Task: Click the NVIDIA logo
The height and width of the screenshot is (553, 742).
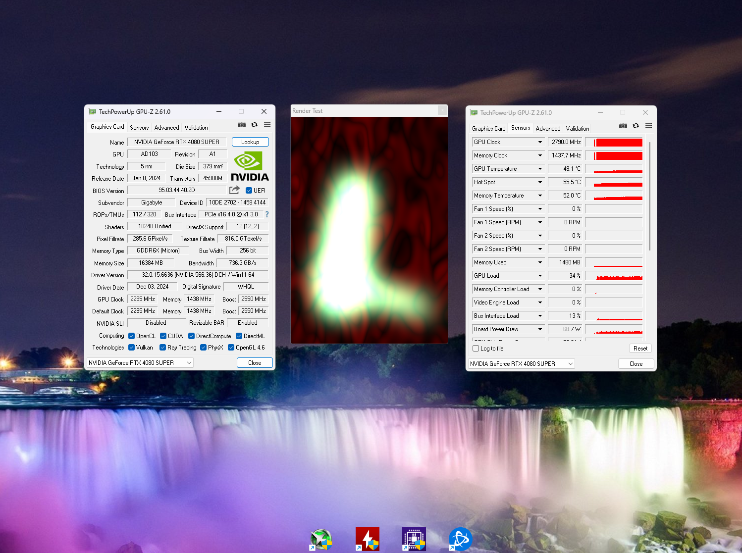Action: pyautogui.click(x=250, y=167)
